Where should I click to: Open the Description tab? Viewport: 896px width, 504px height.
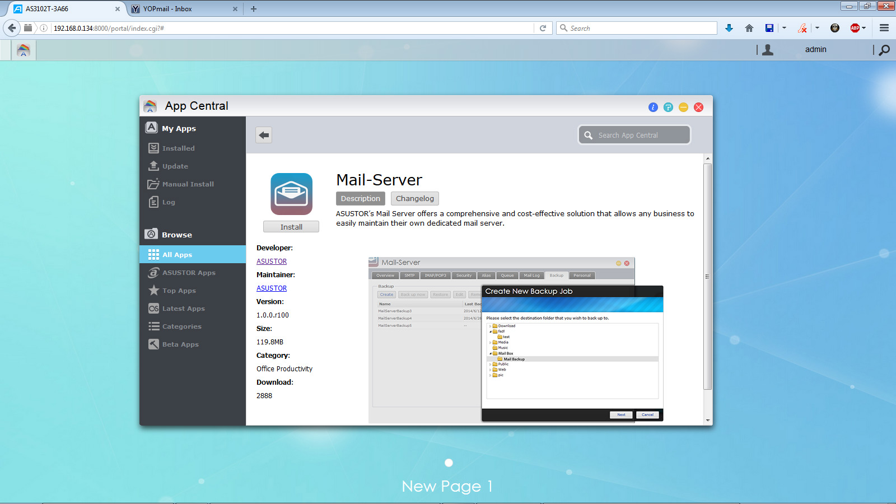[x=361, y=199]
